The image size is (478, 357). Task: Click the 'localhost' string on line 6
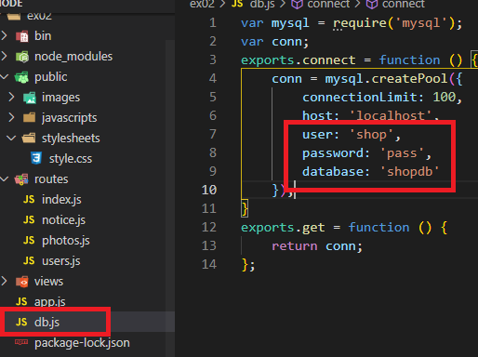(x=390, y=116)
